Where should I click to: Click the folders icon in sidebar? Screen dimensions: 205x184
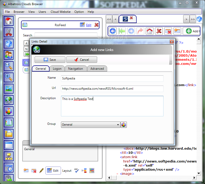click(9, 134)
